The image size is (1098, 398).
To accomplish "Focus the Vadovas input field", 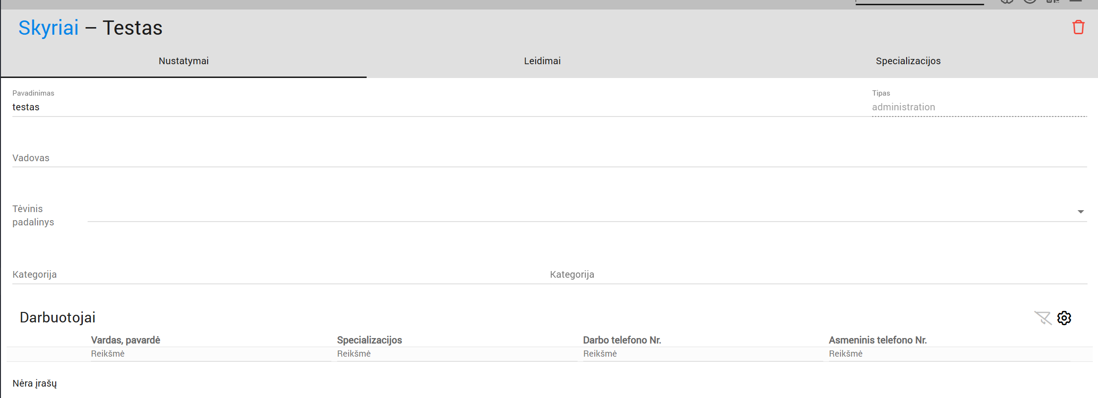I will click(548, 158).
